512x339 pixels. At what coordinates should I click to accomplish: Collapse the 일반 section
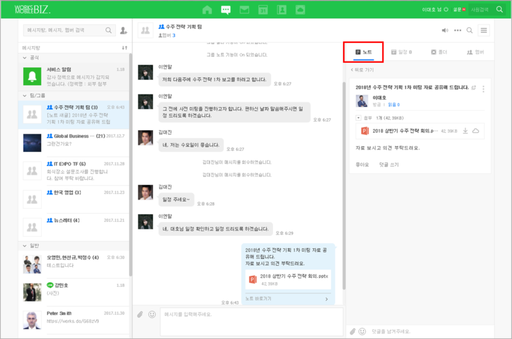click(x=25, y=246)
